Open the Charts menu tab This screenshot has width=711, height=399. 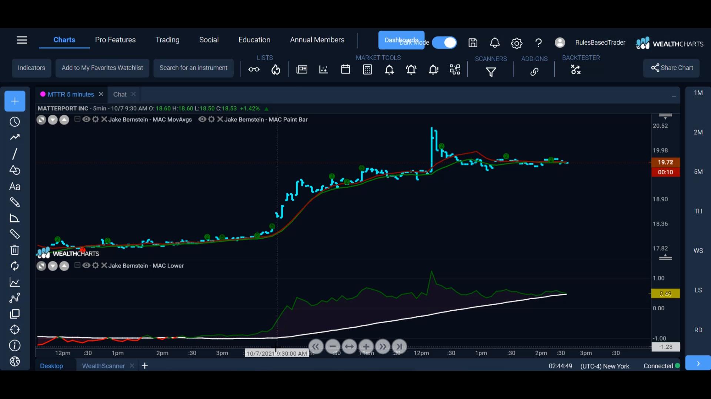point(64,40)
